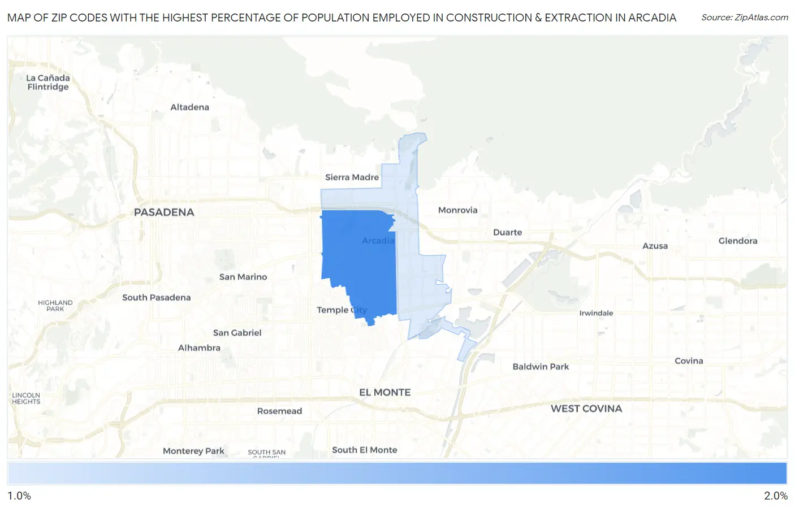Click the Duarte map label

point(507,232)
